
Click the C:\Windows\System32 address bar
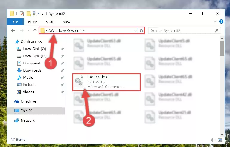(x=89, y=31)
